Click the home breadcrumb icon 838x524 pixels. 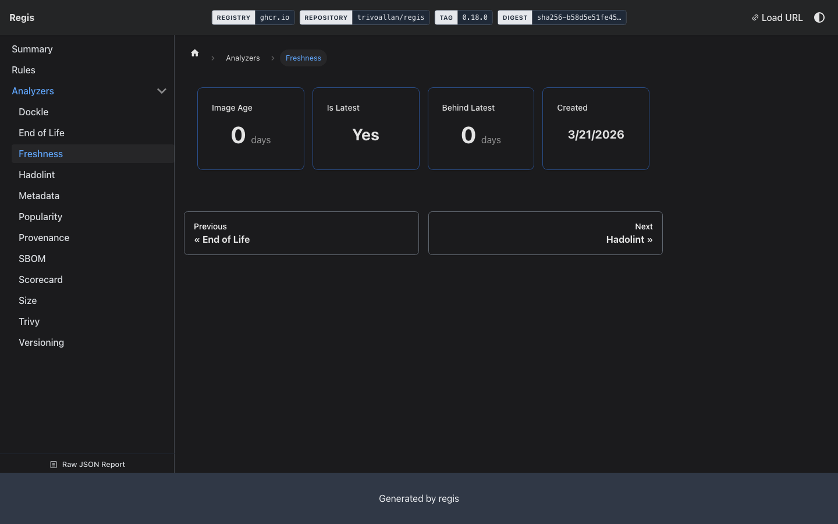pos(194,53)
